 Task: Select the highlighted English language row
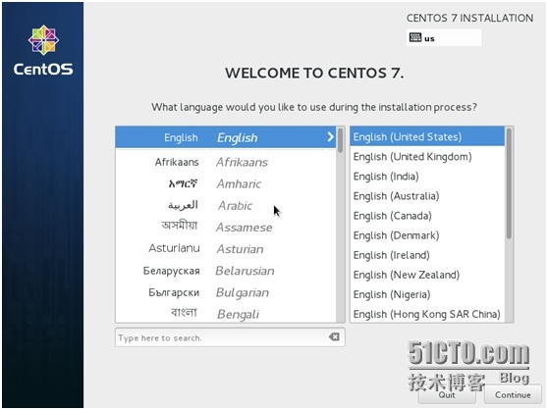pos(226,137)
